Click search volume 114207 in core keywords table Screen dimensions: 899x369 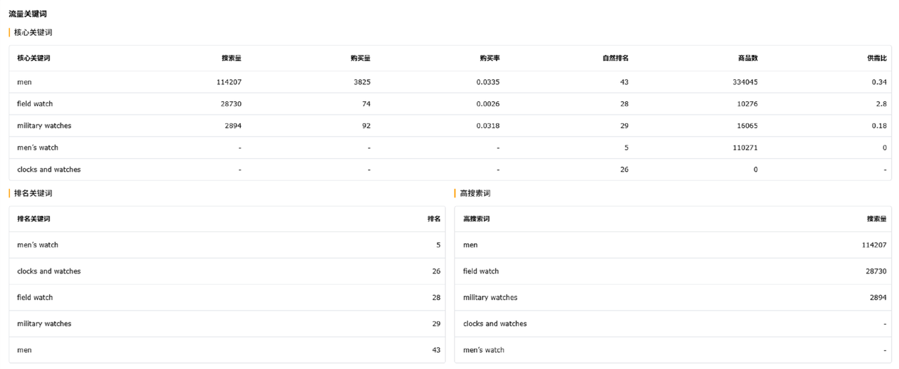(x=229, y=82)
